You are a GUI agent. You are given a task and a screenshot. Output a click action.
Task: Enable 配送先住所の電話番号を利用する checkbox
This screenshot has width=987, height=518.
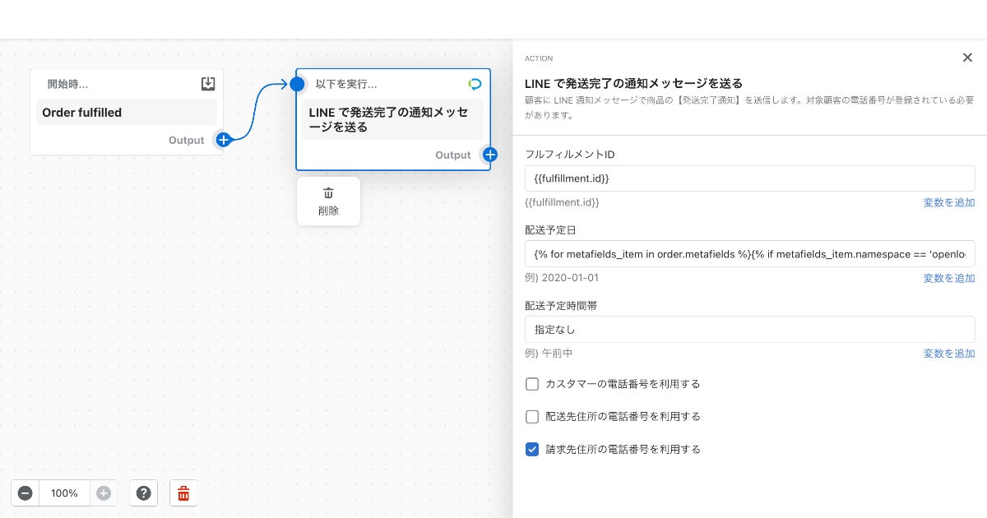(x=532, y=416)
